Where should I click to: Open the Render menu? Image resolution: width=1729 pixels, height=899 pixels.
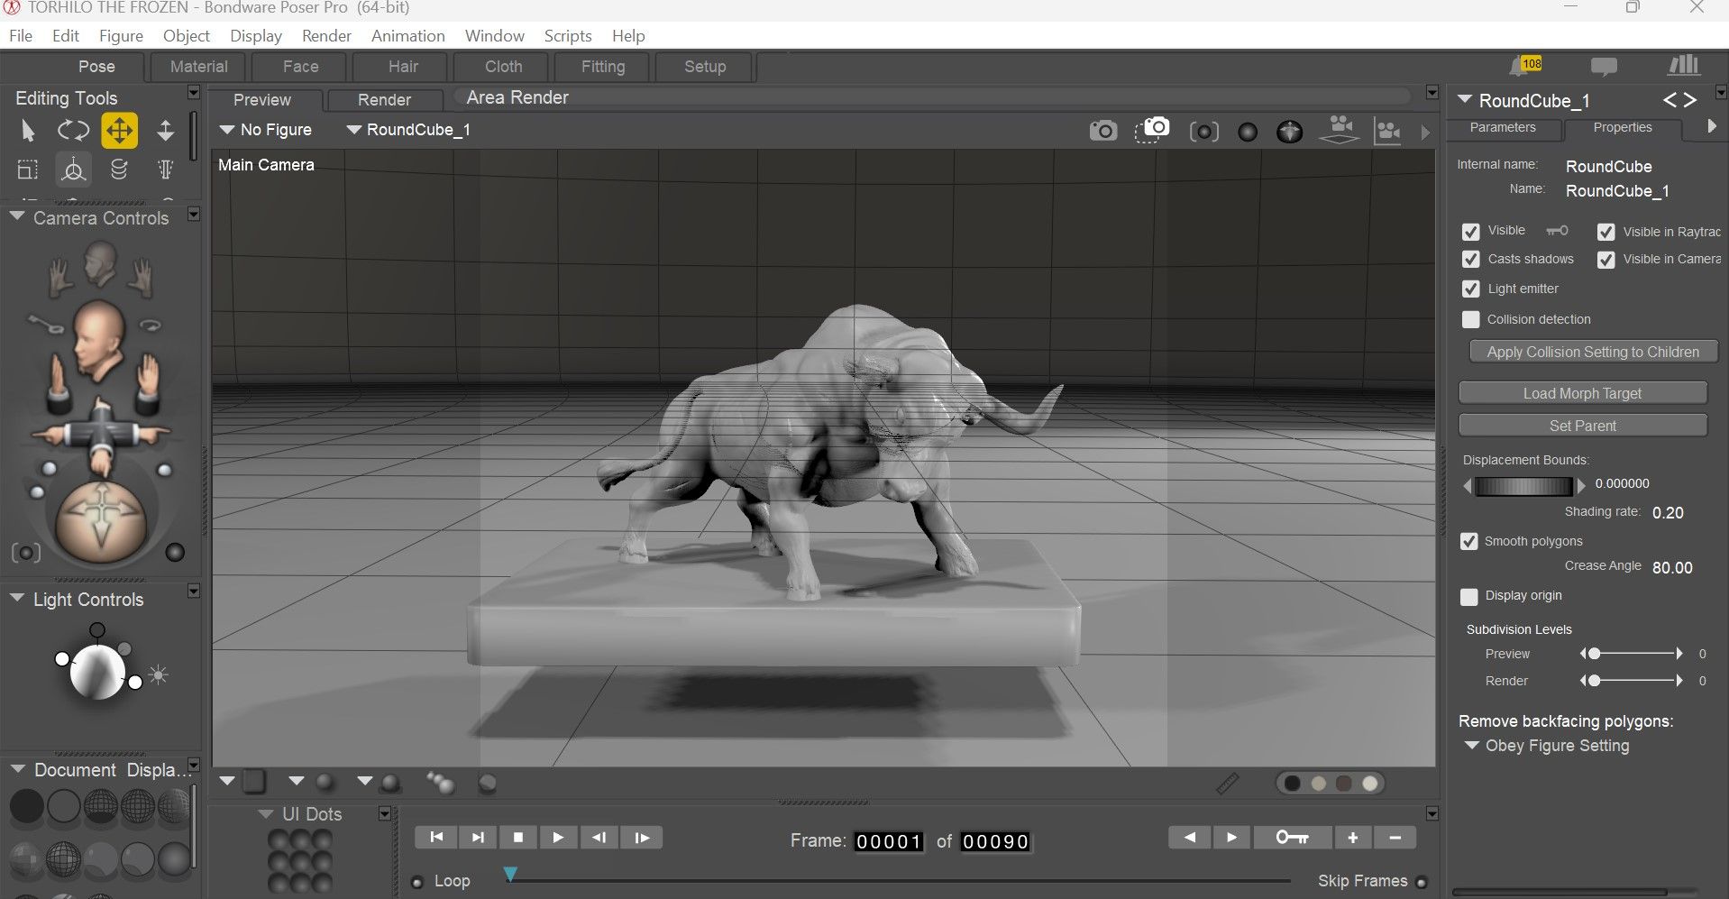[x=326, y=36]
